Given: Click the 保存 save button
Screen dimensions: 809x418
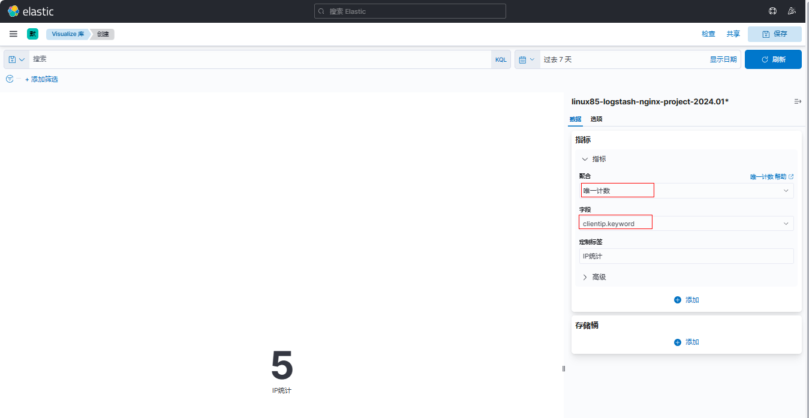Looking at the screenshot, I should pyautogui.click(x=774, y=34).
